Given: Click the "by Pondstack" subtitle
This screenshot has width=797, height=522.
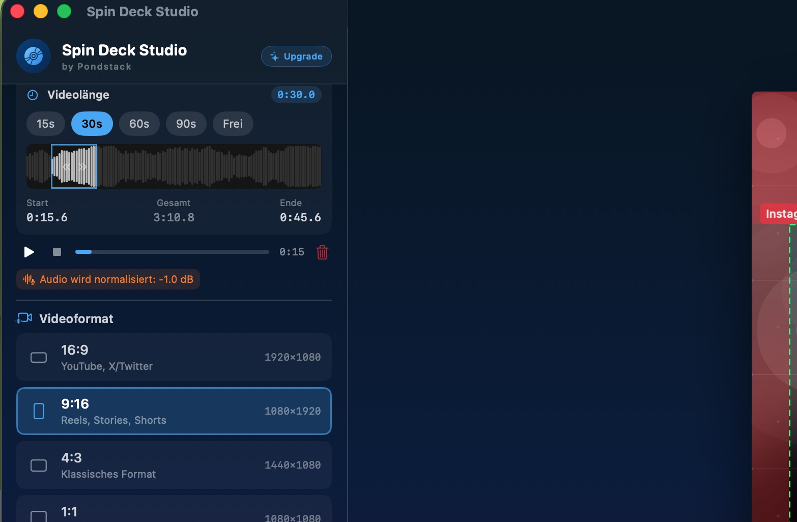Looking at the screenshot, I should pyautogui.click(x=97, y=67).
